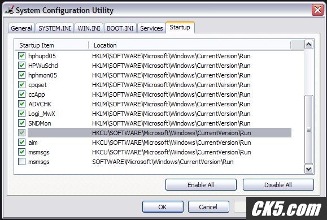Enable the unchecked msmsgs checkbox
This screenshot has height=220, width=327.
pyautogui.click(x=21, y=162)
